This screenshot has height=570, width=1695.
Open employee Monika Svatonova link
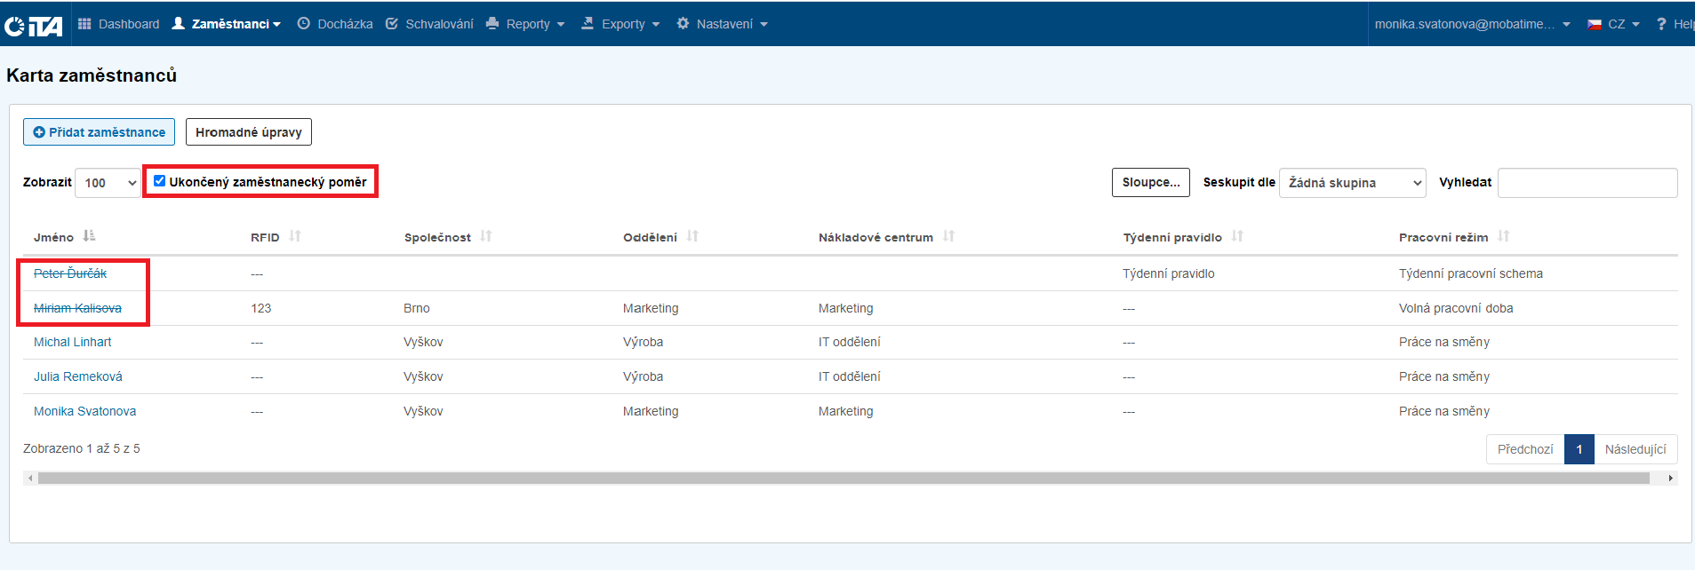click(x=85, y=411)
